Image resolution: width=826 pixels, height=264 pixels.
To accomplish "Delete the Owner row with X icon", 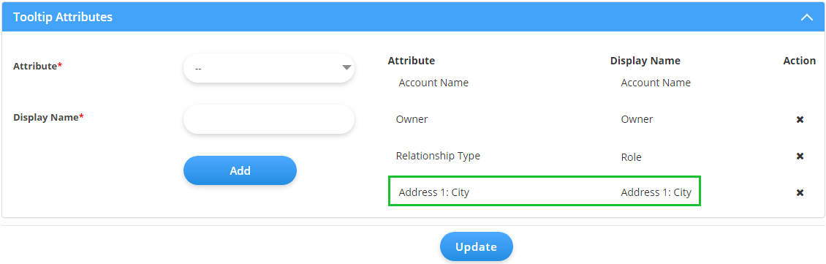I will (x=800, y=120).
